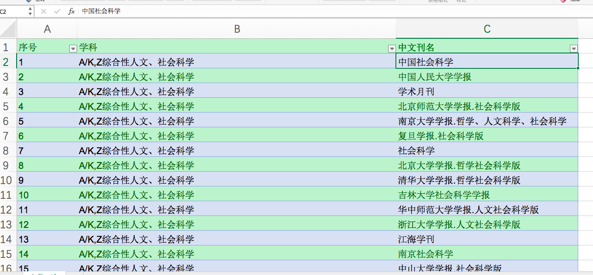This screenshot has width=593, height=275.
Task: Click 序号 cell with value 10
Action: tap(47, 195)
